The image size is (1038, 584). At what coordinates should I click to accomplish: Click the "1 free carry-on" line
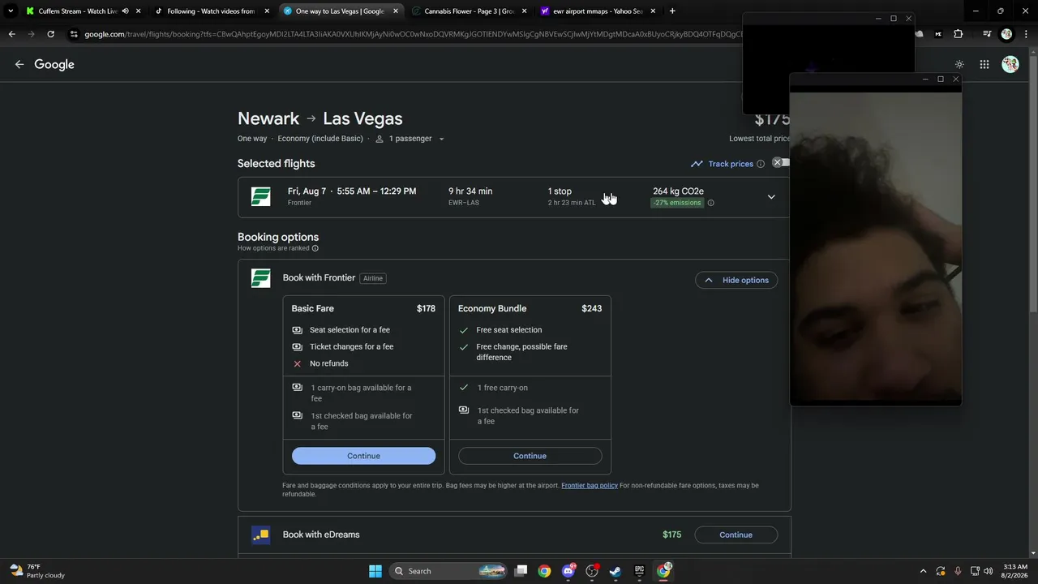(503, 388)
